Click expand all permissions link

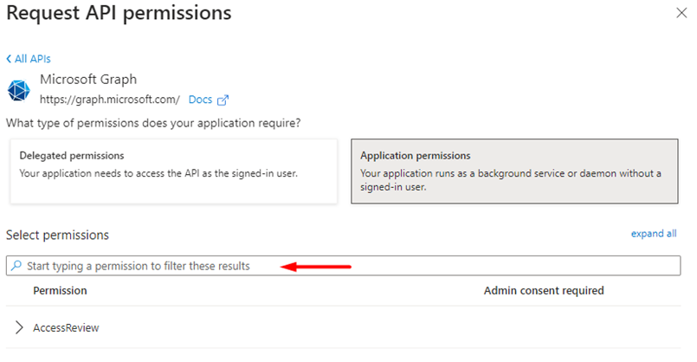654,234
